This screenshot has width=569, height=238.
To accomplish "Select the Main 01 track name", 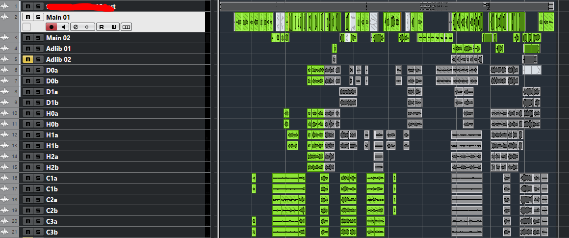I will coord(58,17).
